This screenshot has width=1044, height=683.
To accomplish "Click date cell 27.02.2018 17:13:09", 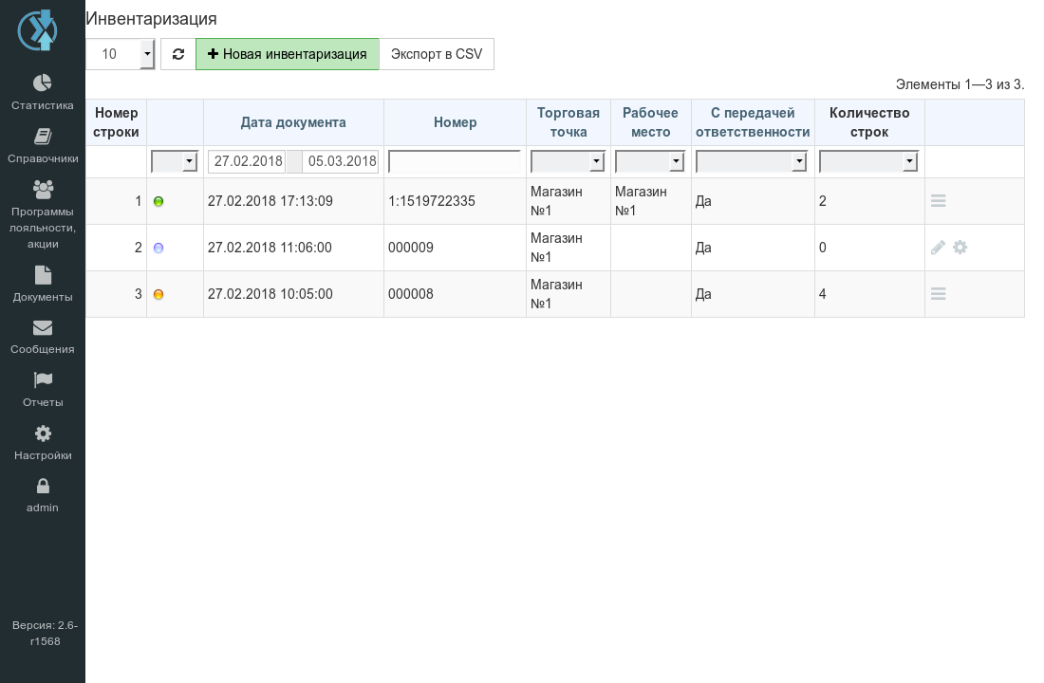I will [x=270, y=201].
